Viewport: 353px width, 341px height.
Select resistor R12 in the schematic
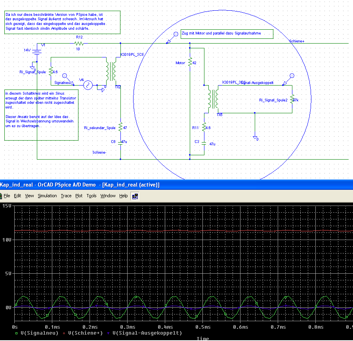coord(79,43)
